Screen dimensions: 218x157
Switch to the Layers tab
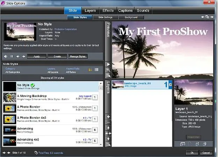point(90,10)
